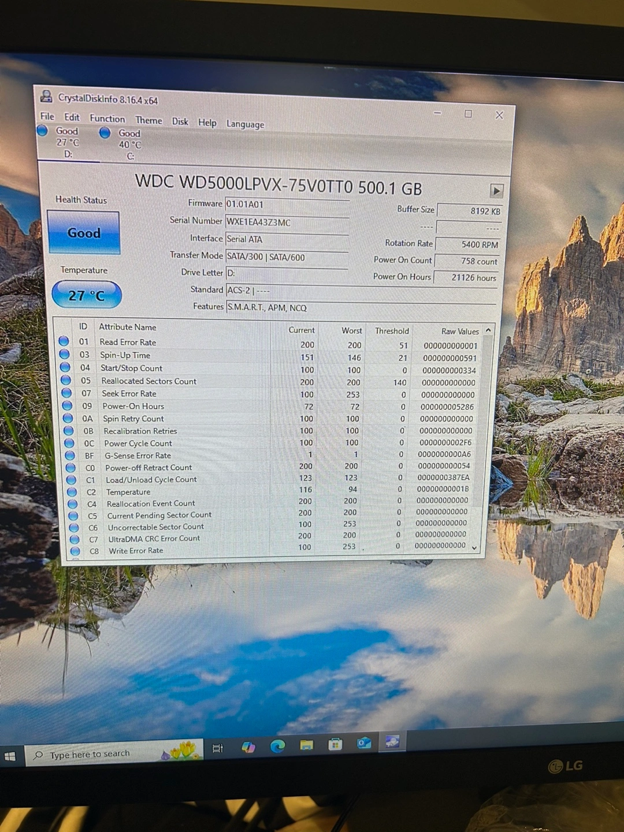Click the status circle for Spin-Up Time
The image size is (624, 832).
tap(64, 354)
